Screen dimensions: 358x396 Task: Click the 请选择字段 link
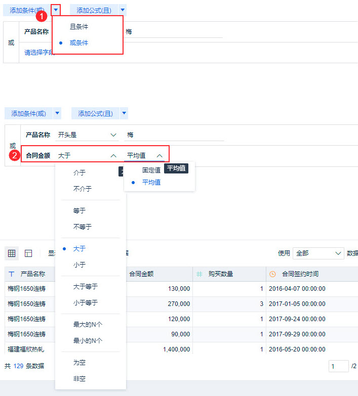tap(39, 52)
